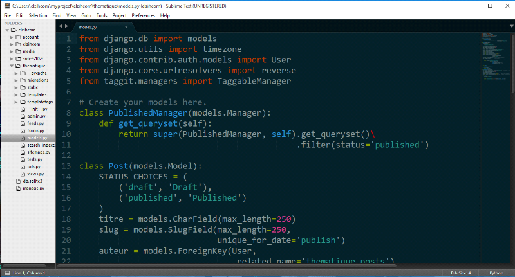Click the tab scroll left arrow
Screen dimensions: 515x277
61,27
